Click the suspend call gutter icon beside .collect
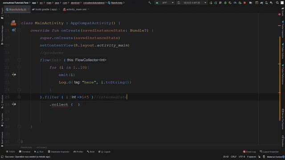The image size is (285, 160). pyautogui.click(x=14, y=104)
